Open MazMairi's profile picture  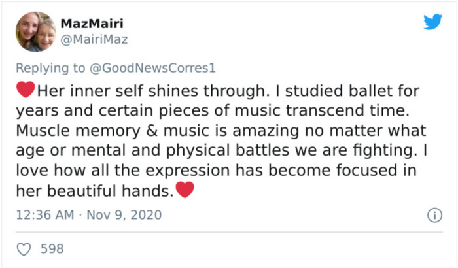coord(36,31)
